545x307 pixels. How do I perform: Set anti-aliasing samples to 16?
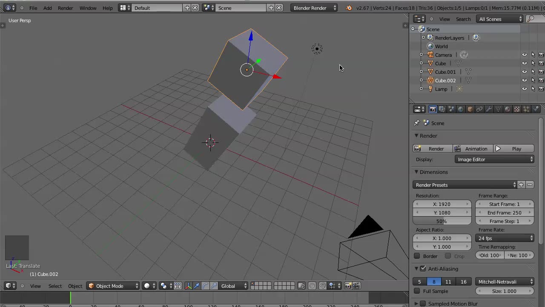[464, 282]
